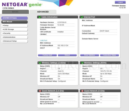
Task: Expand the Setup menu section
Action: pos(14,26)
